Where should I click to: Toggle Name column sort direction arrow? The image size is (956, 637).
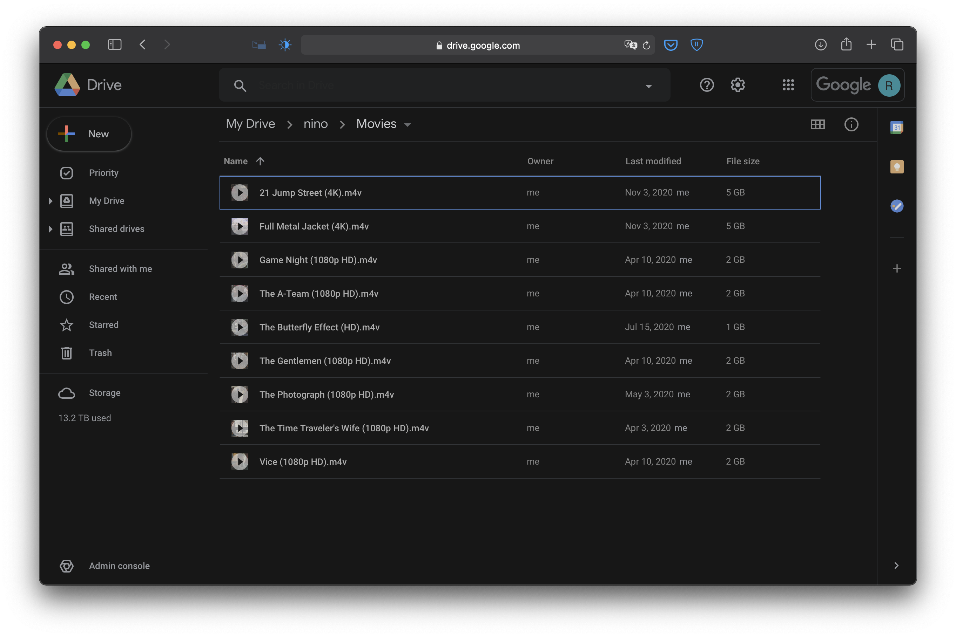coord(260,161)
